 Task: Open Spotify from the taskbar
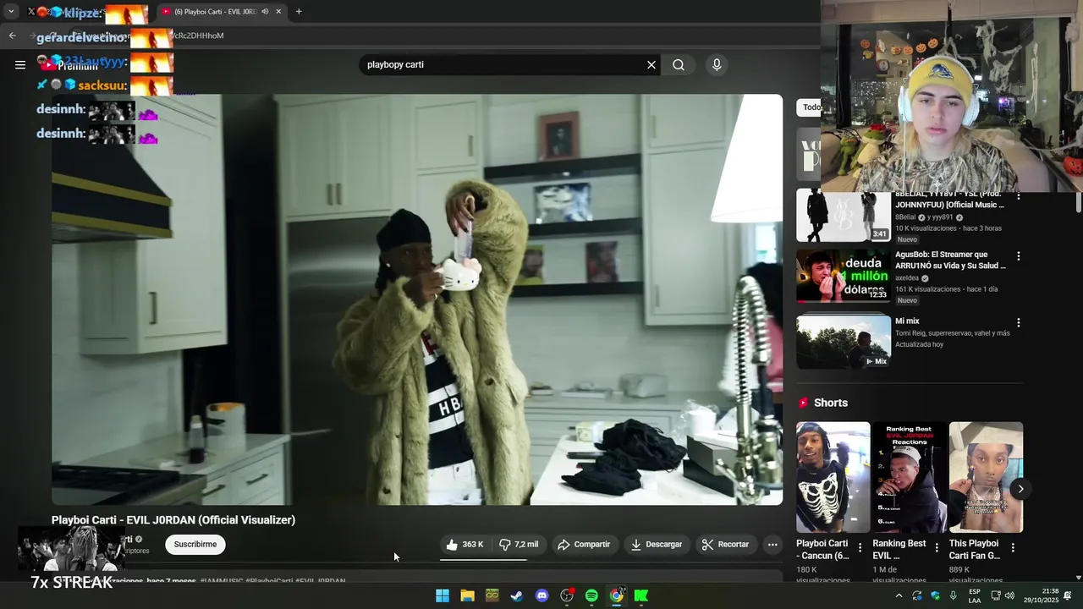pyautogui.click(x=591, y=595)
